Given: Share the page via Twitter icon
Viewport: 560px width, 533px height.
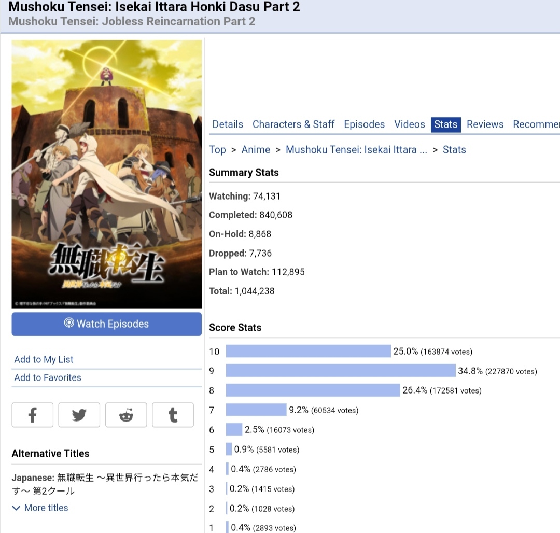Looking at the screenshot, I should pos(79,415).
